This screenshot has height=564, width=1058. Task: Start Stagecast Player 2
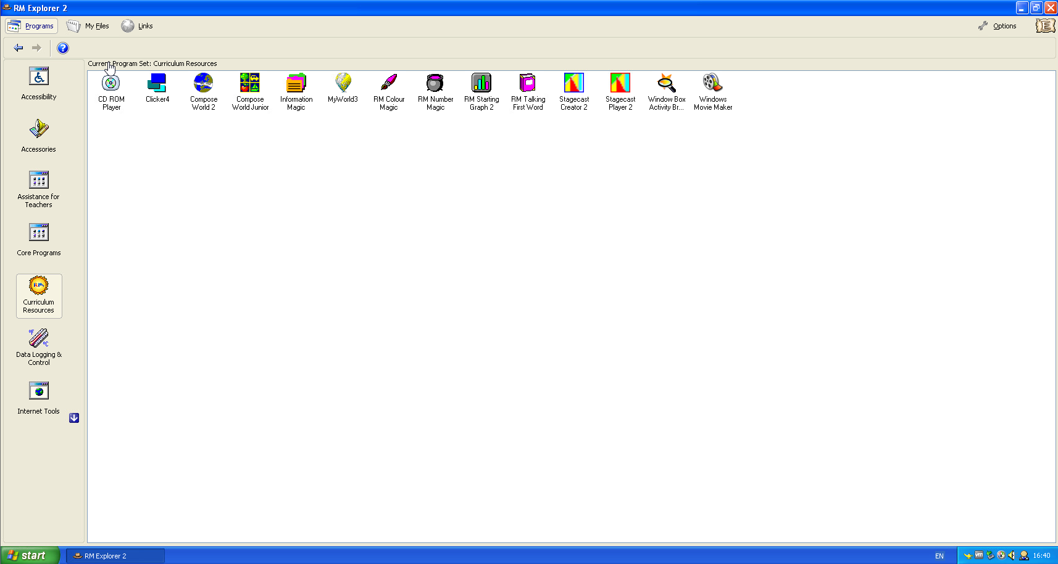click(x=620, y=92)
